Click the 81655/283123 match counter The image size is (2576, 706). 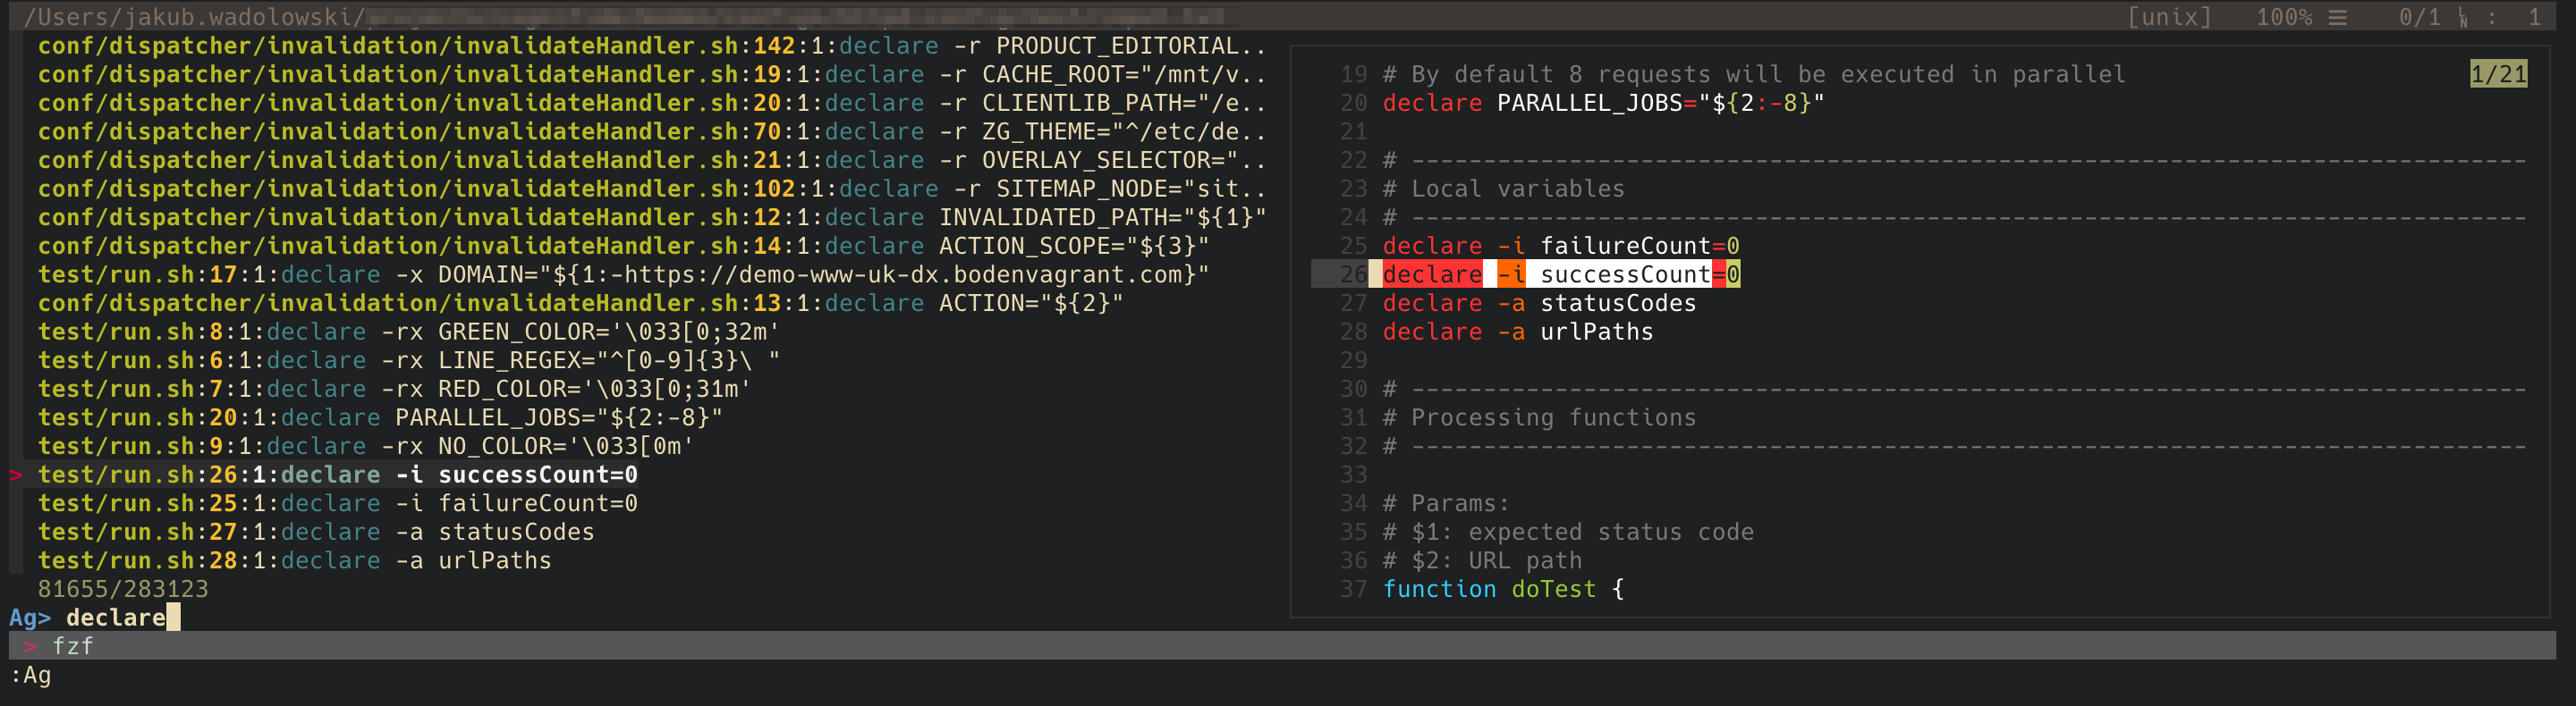point(123,590)
